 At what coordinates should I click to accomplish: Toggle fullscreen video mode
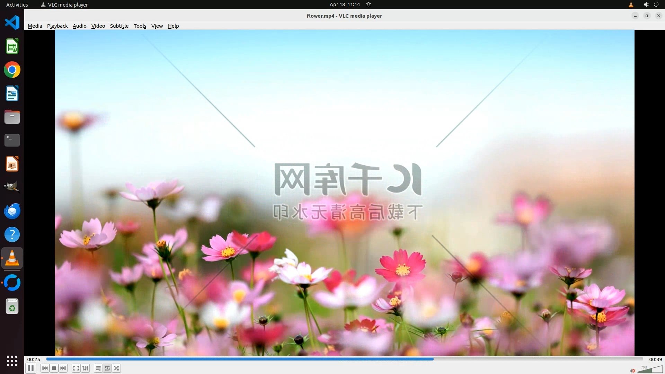pyautogui.click(x=76, y=368)
